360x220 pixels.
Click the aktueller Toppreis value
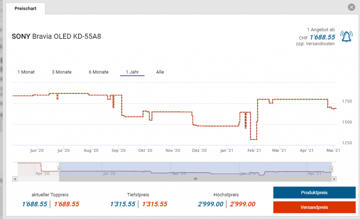click(x=34, y=204)
